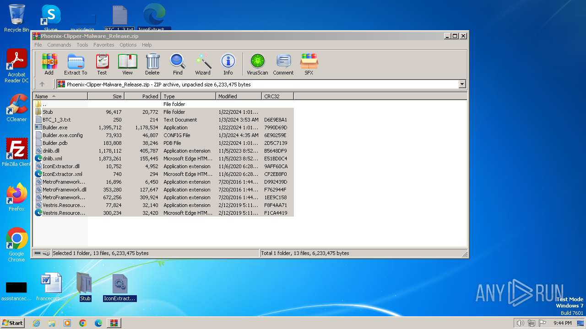The width and height of the screenshot is (586, 329).
Task: Open the Find magnifier tool
Action: pyautogui.click(x=178, y=64)
